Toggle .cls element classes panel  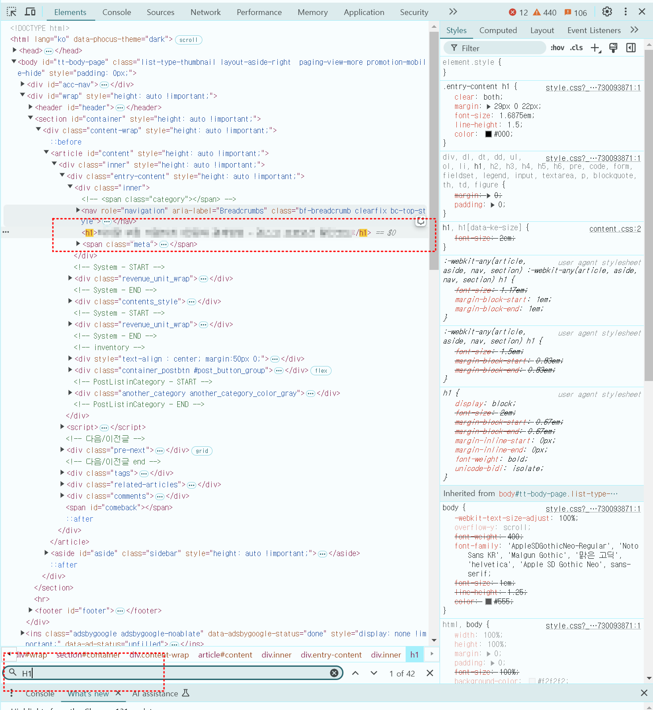tap(576, 48)
